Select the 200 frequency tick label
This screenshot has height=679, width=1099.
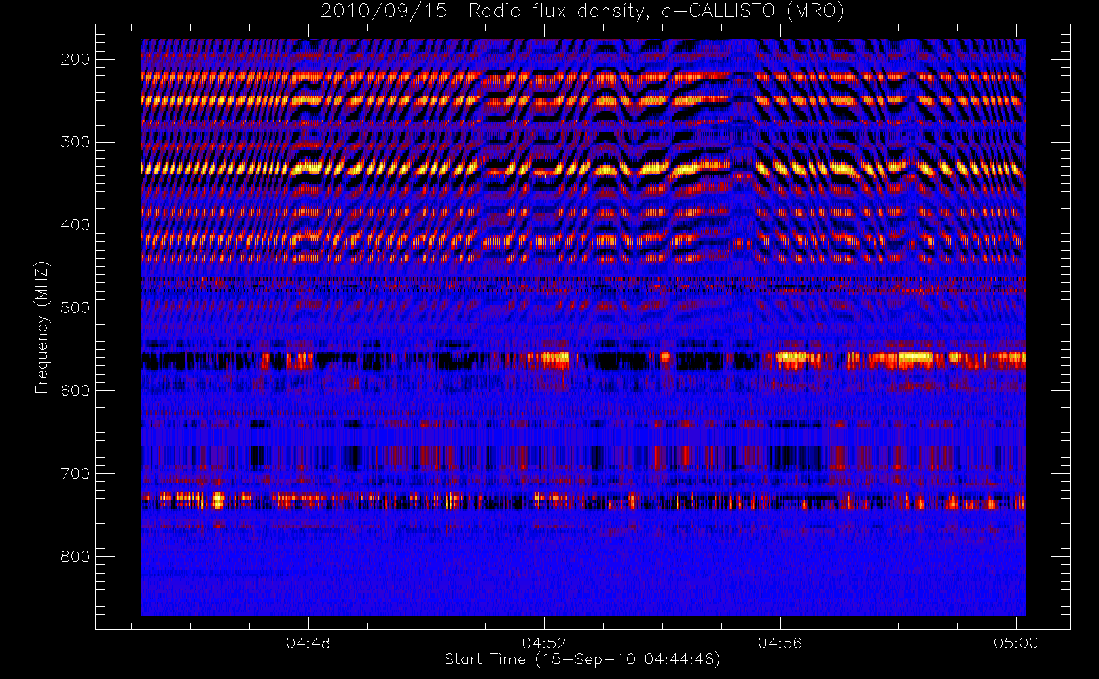click(x=75, y=59)
